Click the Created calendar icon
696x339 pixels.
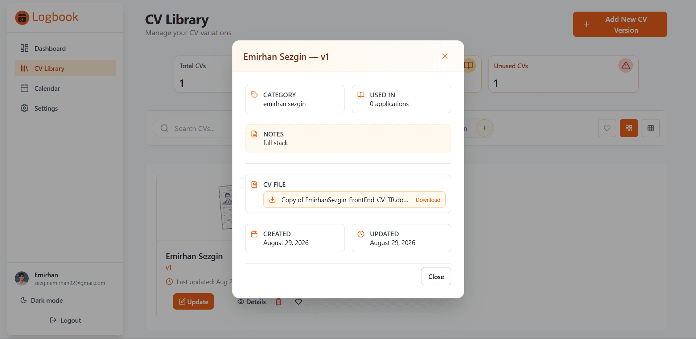tap(254, 234)
